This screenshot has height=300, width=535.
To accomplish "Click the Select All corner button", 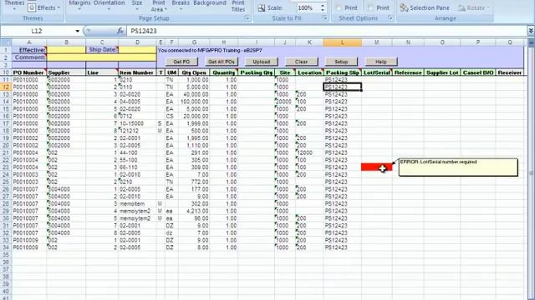I will [x=6, y=42].
